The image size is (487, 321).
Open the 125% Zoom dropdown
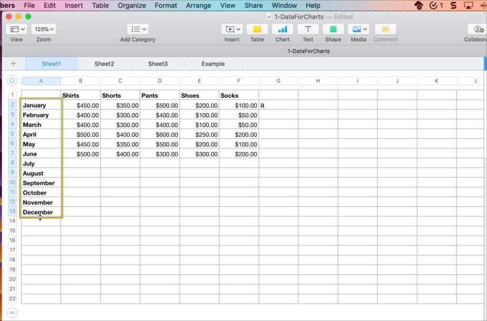pyautogui.click(x=43, y=29)
